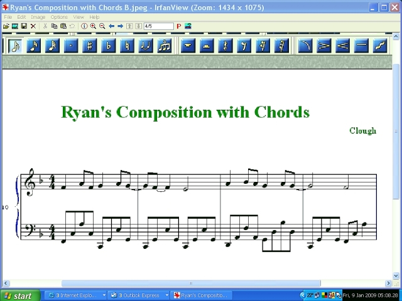Go to the next image arrow
Image resolution: width=402 pixels, height=301 pixels.
pos(120,26)
